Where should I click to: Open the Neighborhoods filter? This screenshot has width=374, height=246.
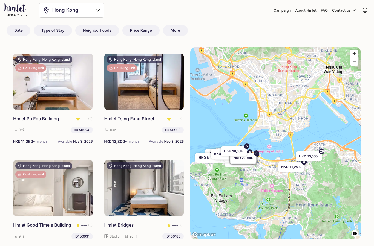(x=97, y=30)
